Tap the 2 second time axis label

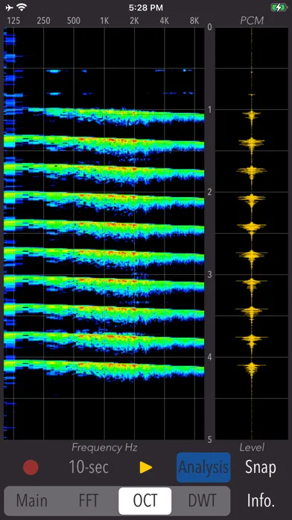(x=209, y=192)
